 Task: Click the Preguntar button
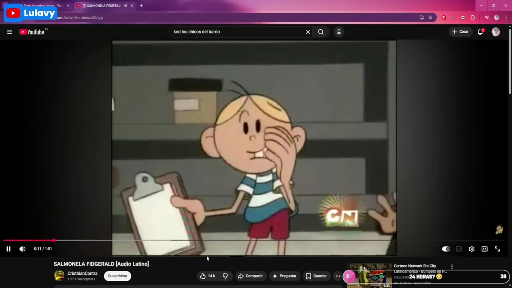[x=284, y=276]
